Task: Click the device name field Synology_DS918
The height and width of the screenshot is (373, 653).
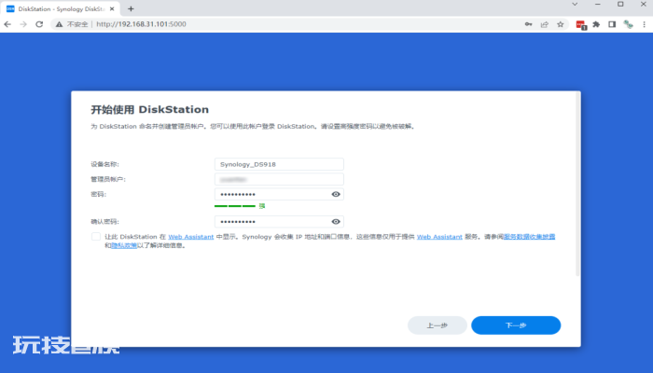Action: click(x=279, y=164)
